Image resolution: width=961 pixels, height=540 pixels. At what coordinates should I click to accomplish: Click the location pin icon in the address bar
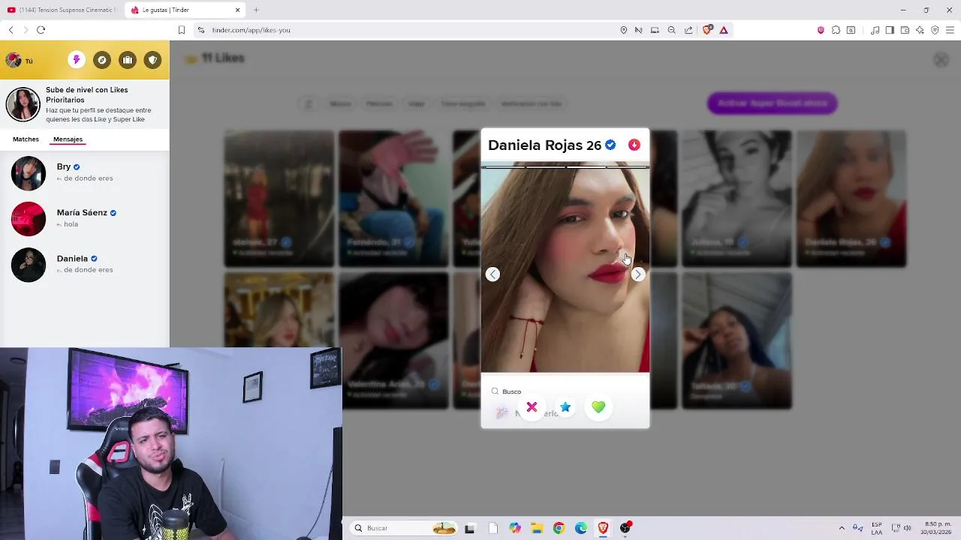(623, 30)
